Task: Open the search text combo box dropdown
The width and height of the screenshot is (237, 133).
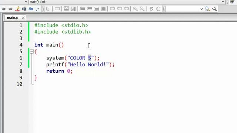Action: [x=201, y=9]
